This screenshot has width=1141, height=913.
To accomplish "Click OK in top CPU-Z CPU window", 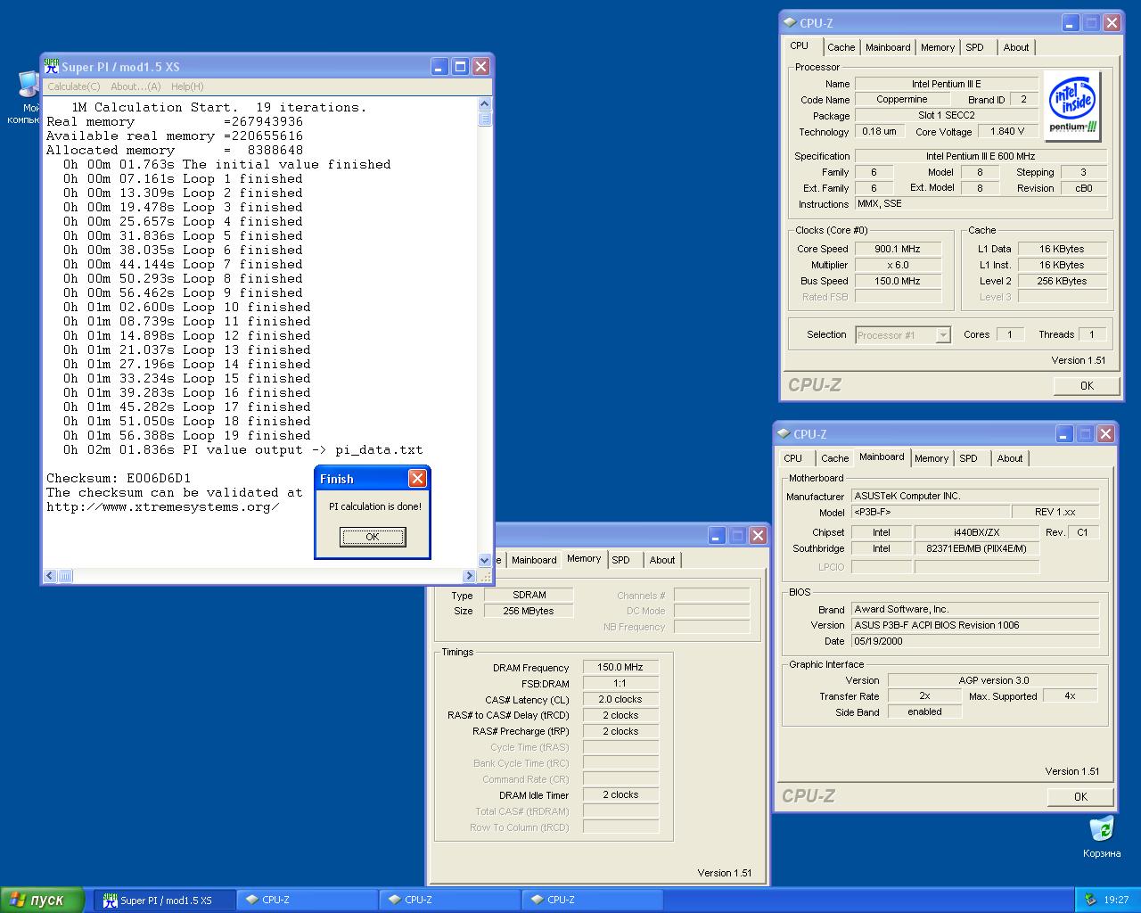I will tap(1087, 386).
